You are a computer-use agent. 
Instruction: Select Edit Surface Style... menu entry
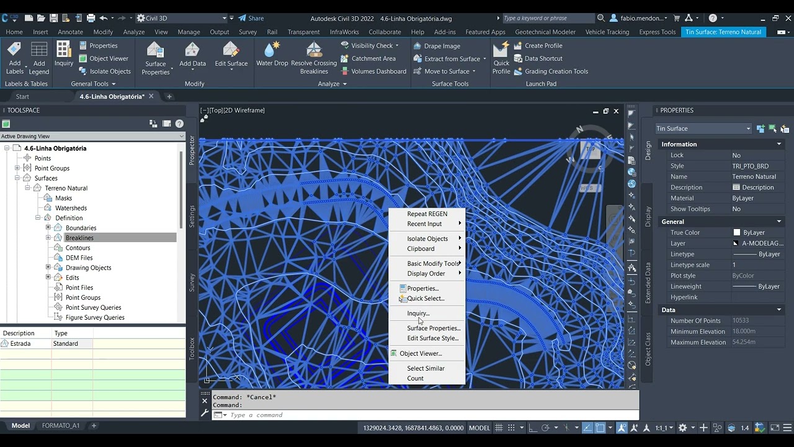[x=432, y=338]
